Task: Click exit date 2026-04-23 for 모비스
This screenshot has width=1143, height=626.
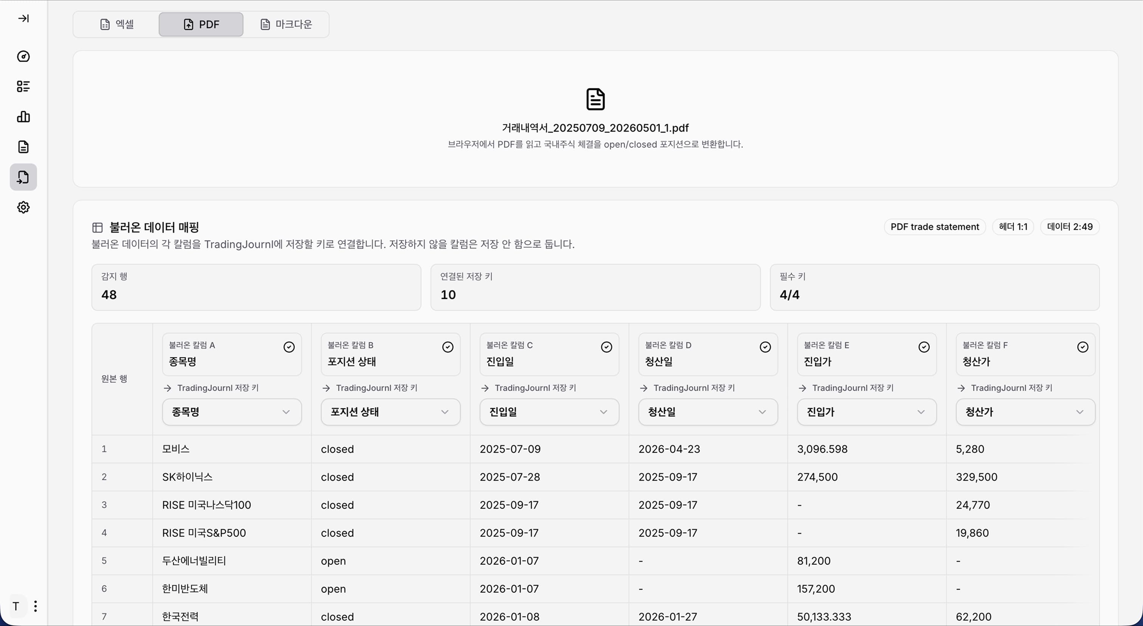Action: click(x=669, y=449)
